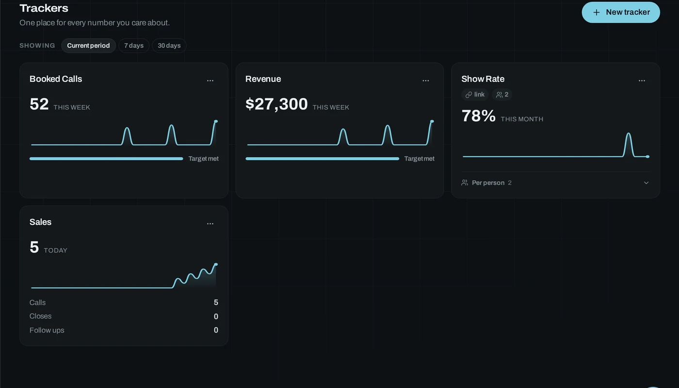Click the Booked Calls target progress bar
This screenshot has width=679, height=388.
pyautogui.click(x=106, y=159)
